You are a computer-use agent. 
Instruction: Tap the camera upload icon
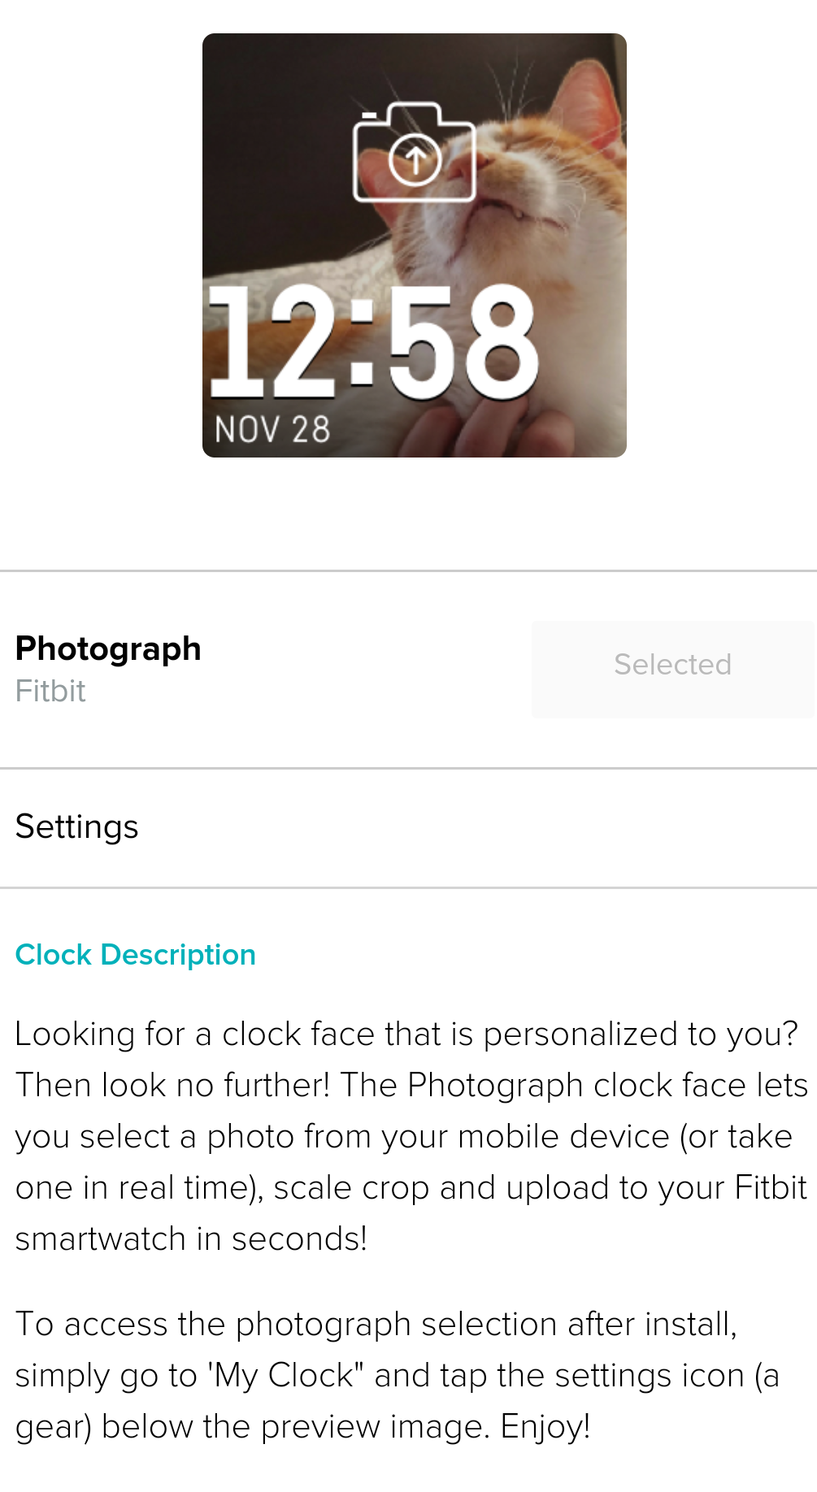[x=415, y=153]
